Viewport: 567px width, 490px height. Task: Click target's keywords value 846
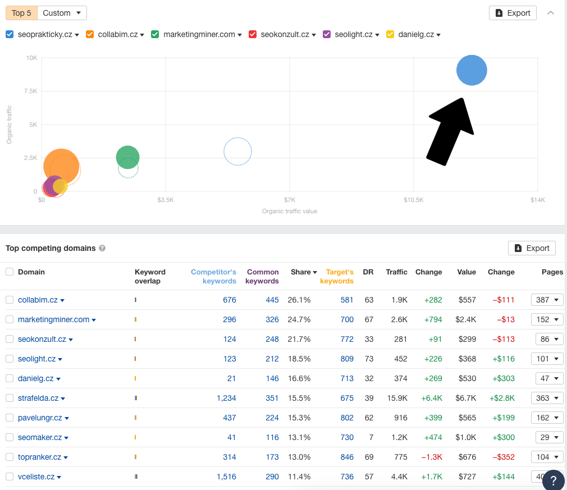347,457
